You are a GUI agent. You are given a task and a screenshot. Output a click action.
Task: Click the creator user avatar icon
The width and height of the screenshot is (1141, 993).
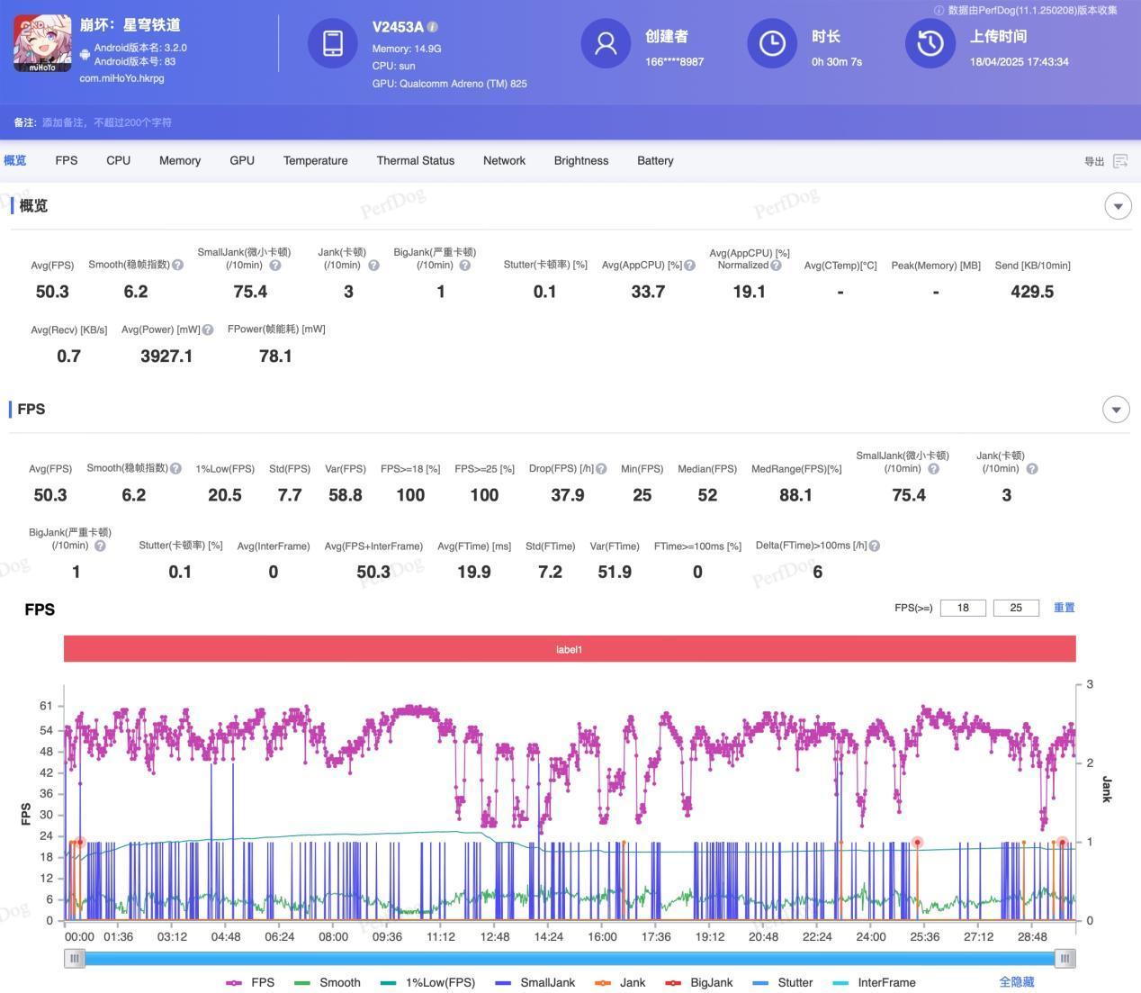(x=606, y=43)
